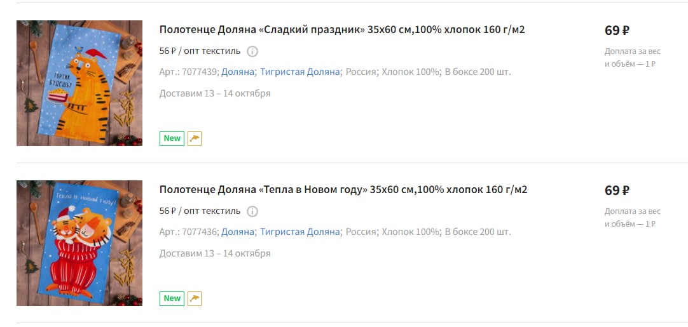
Task: Follow Тигристая Доляна link in article 7077439 row
Action: [x=300, y=72]
